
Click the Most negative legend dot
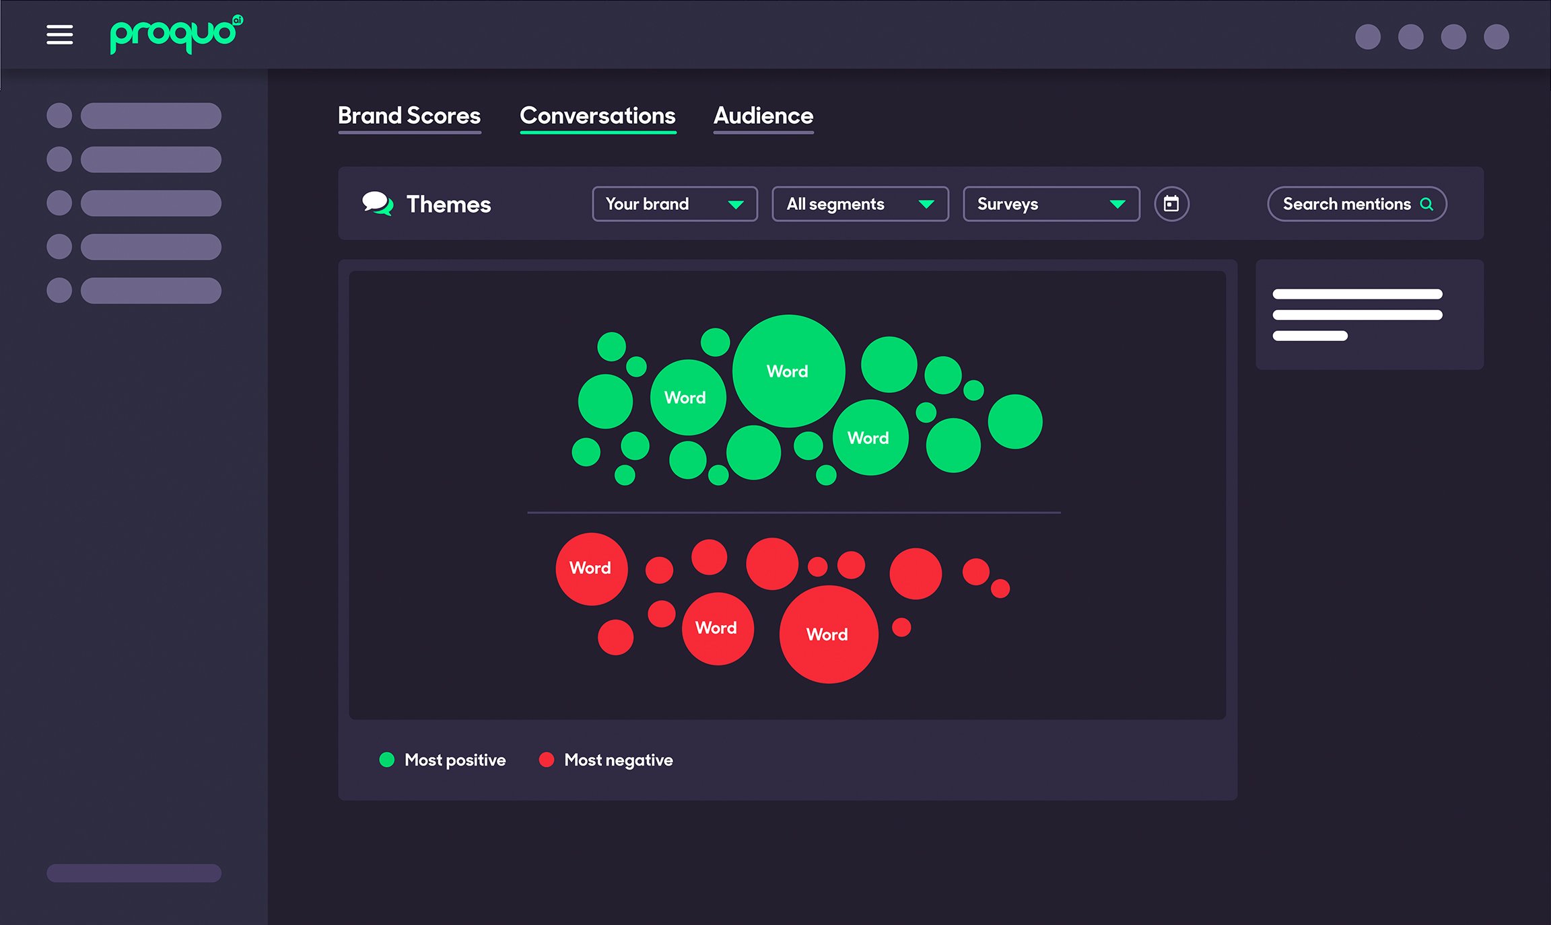[x=547, y=760]
